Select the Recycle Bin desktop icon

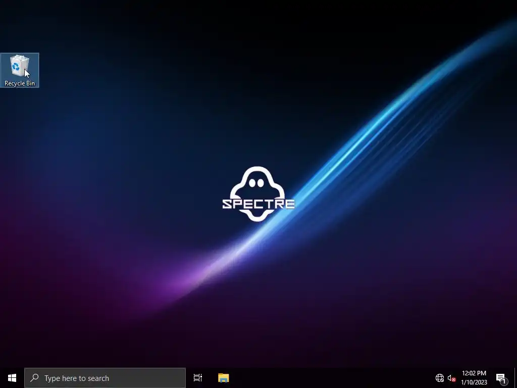20,70
